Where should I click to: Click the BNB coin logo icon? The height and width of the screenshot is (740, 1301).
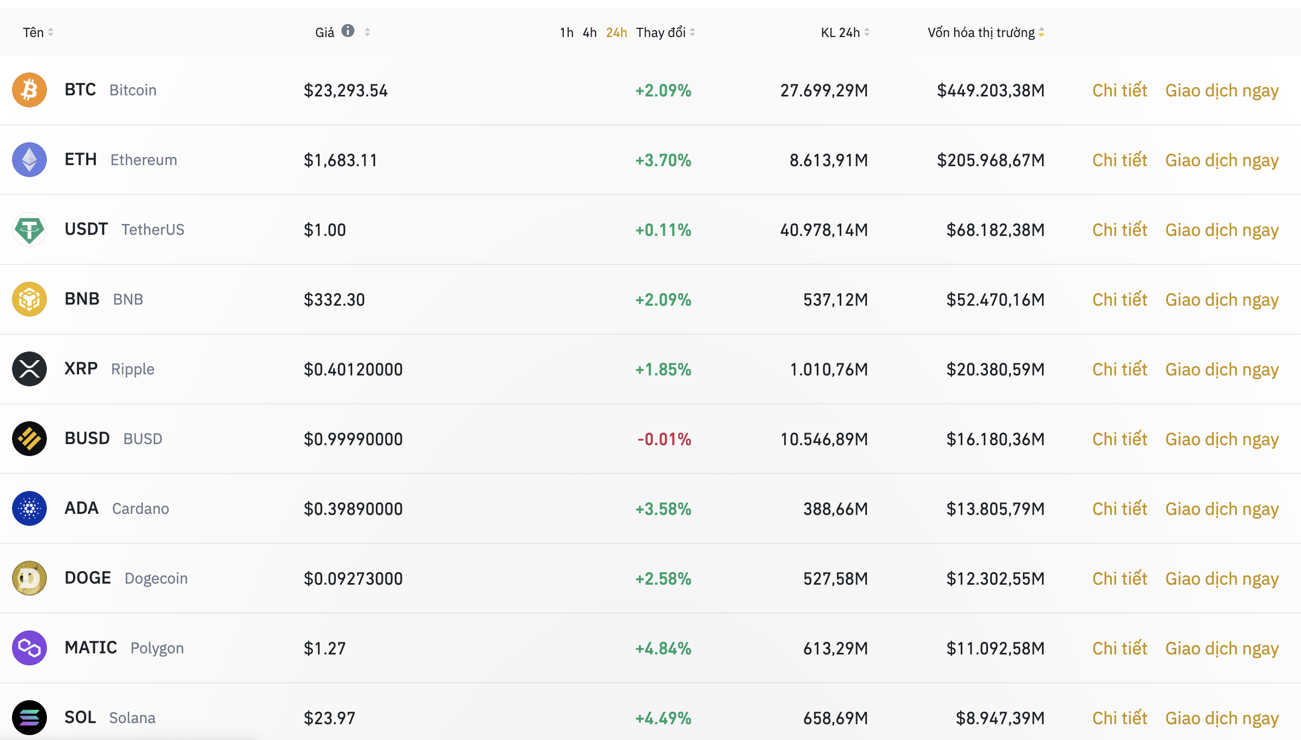[x=29, y=299]
